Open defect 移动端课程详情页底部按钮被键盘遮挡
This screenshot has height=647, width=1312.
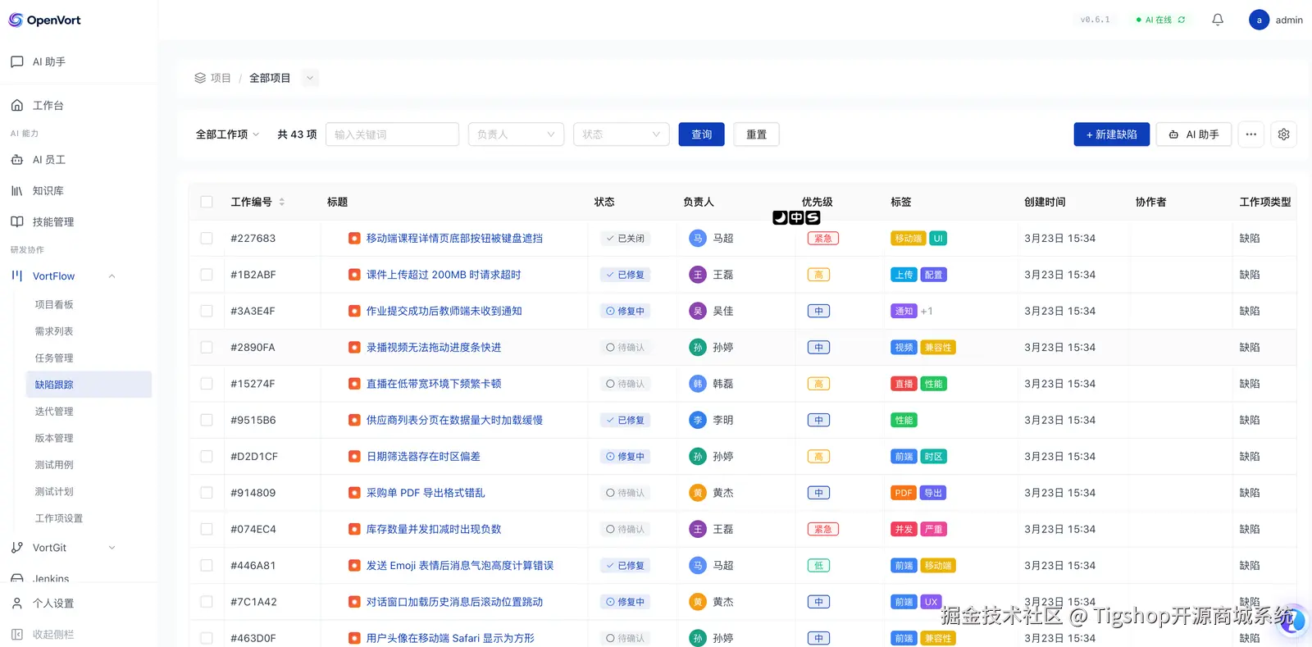[454, 239]
